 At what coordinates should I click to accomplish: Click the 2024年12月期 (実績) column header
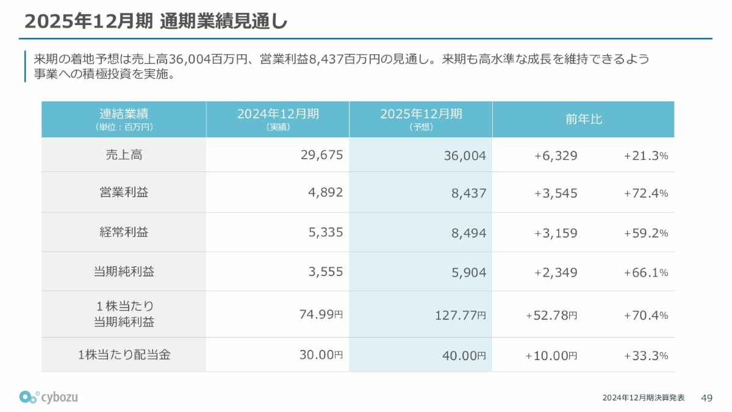point(278,119)
